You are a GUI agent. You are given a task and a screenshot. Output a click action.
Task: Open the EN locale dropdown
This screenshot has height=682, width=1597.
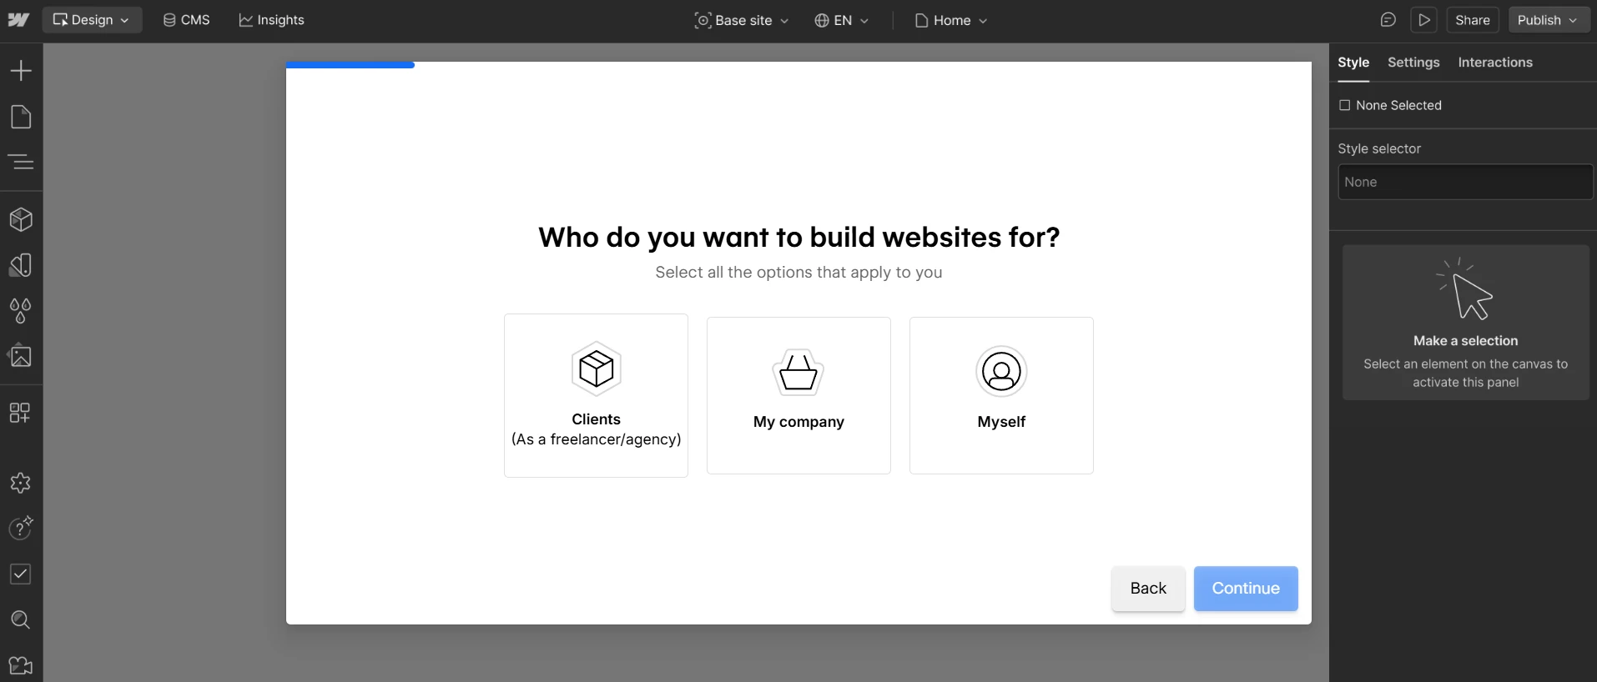coord(841,20)
